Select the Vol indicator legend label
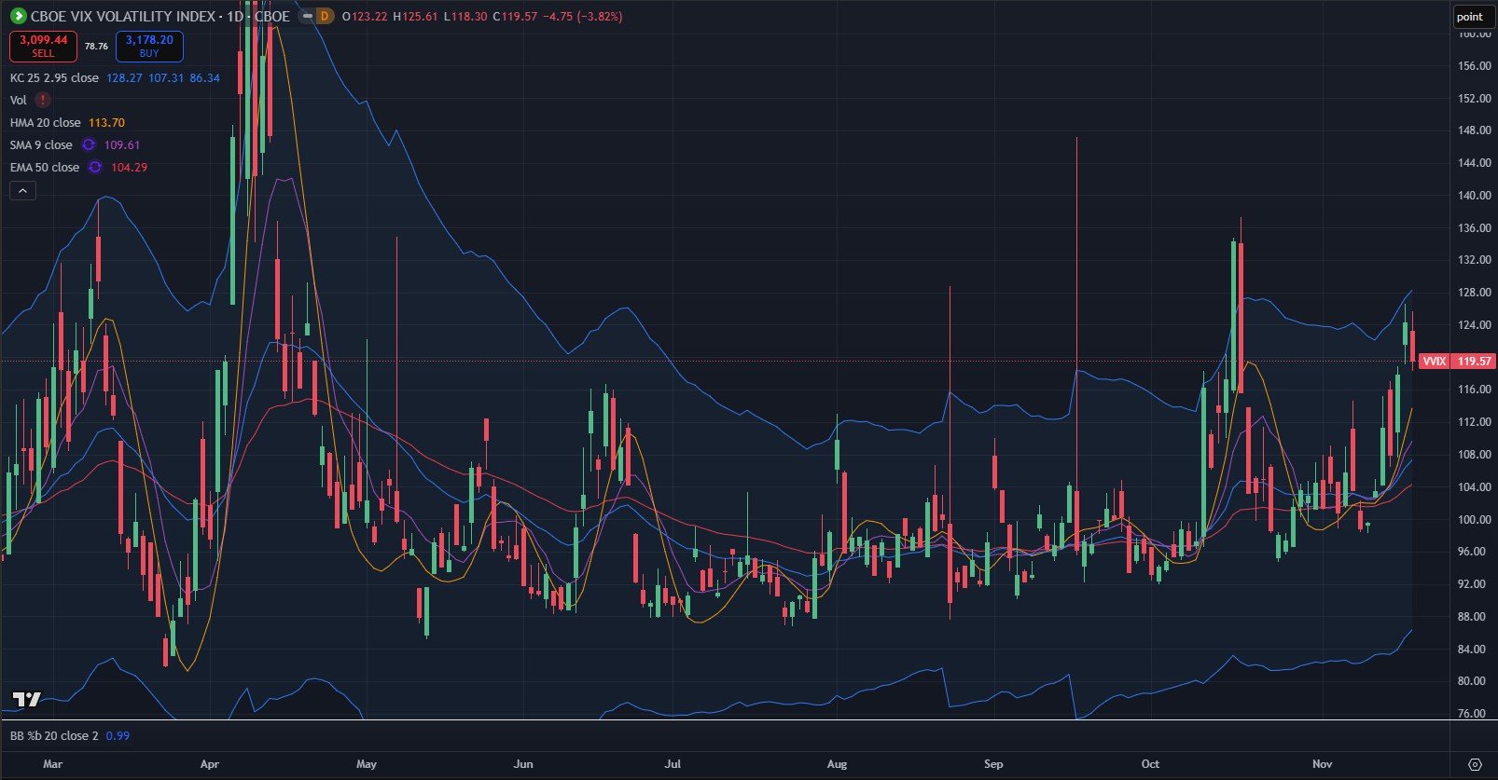 [x=19, y=100]
